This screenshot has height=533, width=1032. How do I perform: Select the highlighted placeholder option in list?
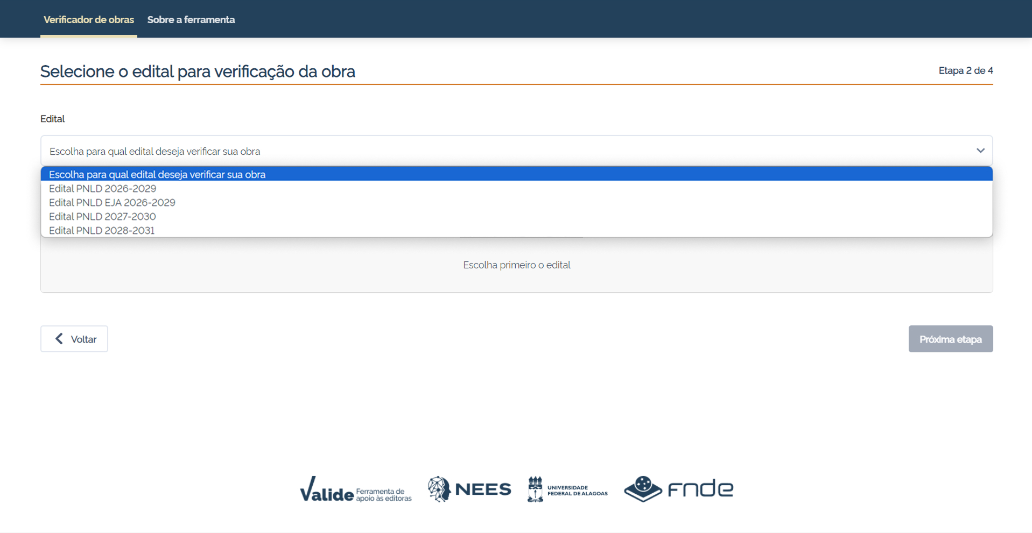[516, 174]
